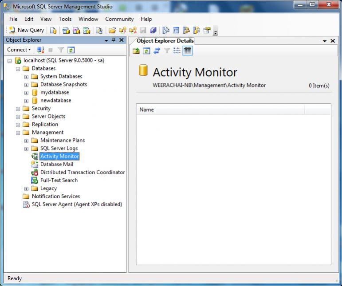Collapse the Management folder
The height and width of the screenshot is (286, 342).
(x=18, y=133)
